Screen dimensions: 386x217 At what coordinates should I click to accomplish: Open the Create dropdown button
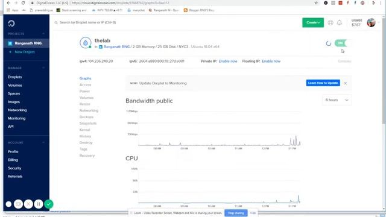coord(313,23)
